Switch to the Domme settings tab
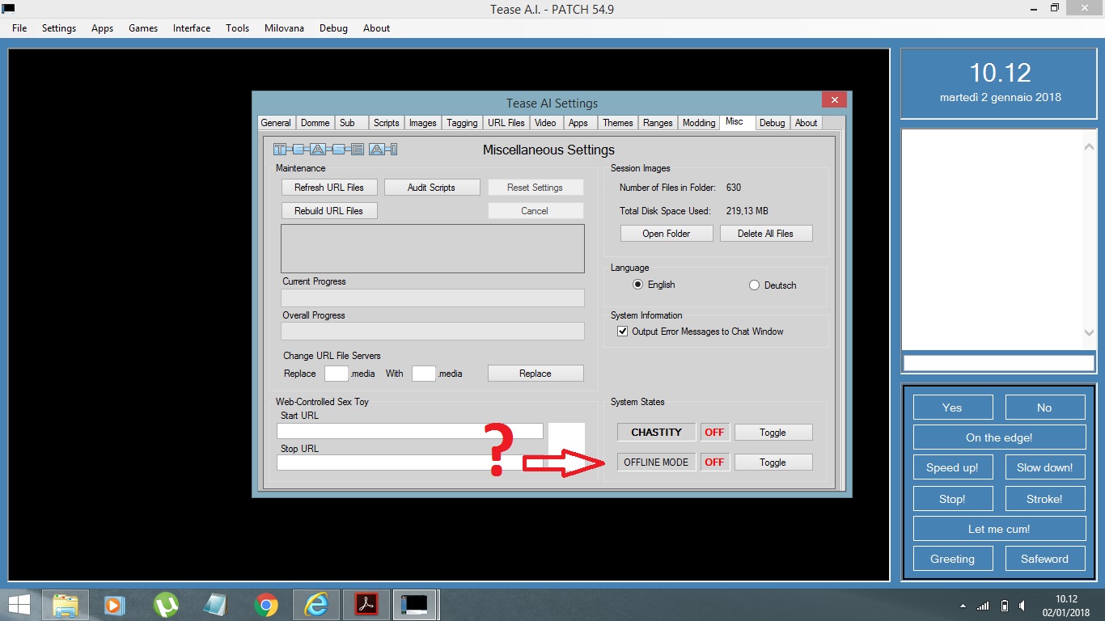This screenshot has width=1105, height=621. [x=315, y=123]
